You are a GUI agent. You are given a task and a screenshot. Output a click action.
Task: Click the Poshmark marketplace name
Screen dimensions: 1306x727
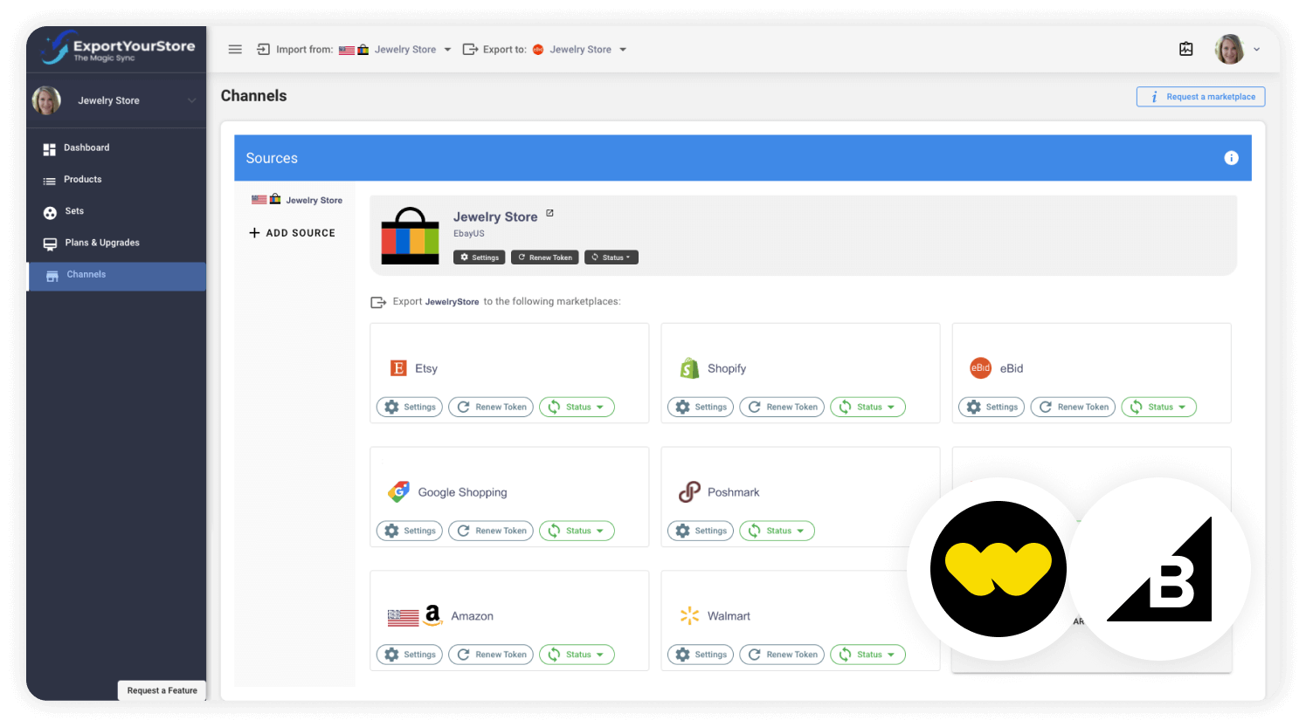click(x=733, y=492)
